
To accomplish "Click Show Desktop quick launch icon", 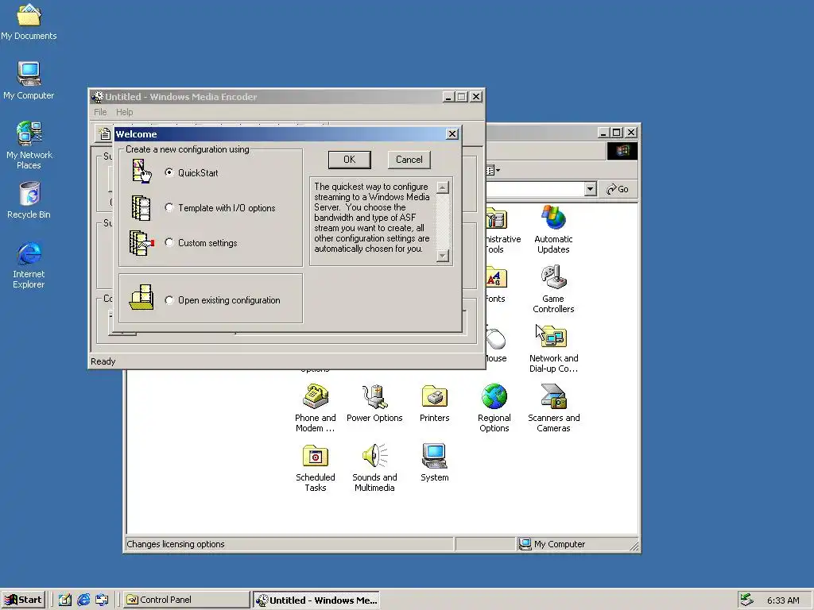I will coord(65,600).
